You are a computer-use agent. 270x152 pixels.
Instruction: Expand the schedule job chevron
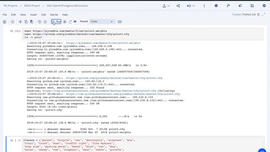pyautogui.click(x=194, y=6)
